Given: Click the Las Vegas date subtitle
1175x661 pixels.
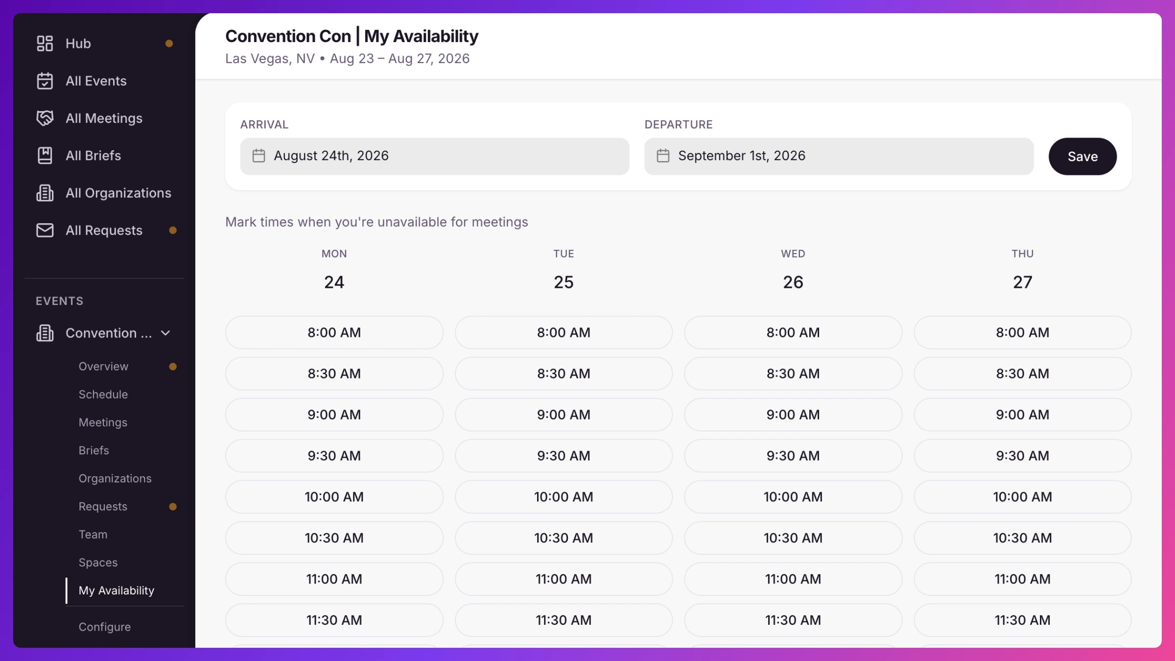Looking at the screenshot, I should coord(347,59).
